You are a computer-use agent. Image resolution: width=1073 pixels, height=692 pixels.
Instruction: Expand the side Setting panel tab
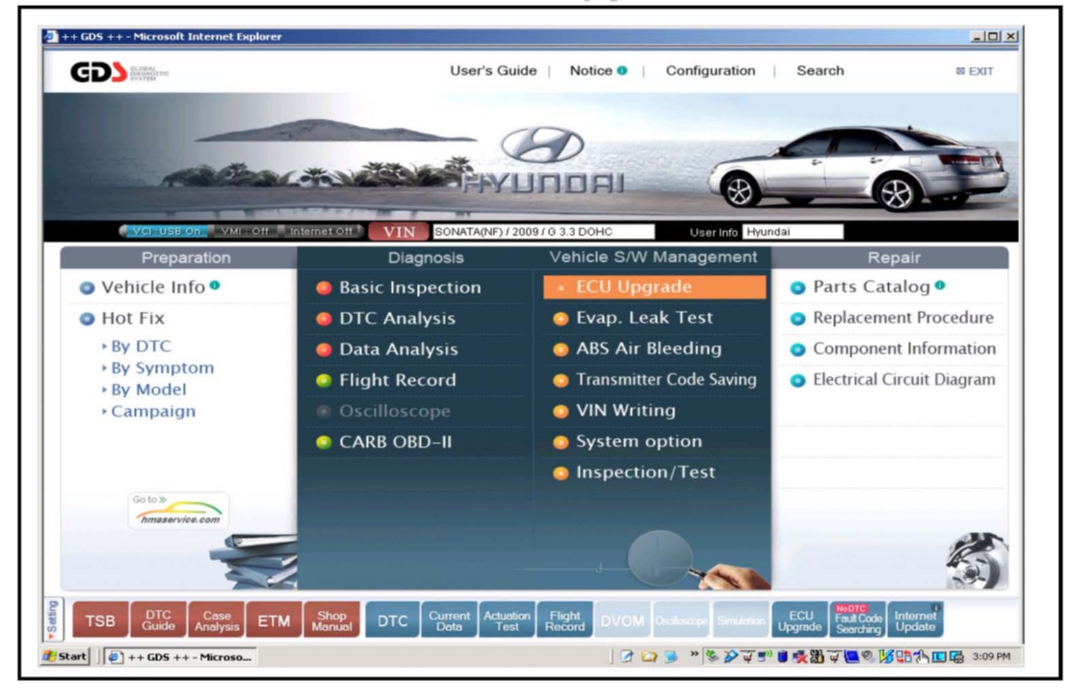click(x=53, y=620)
